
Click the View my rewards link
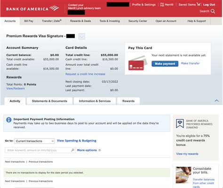click(x=187, y=154)
